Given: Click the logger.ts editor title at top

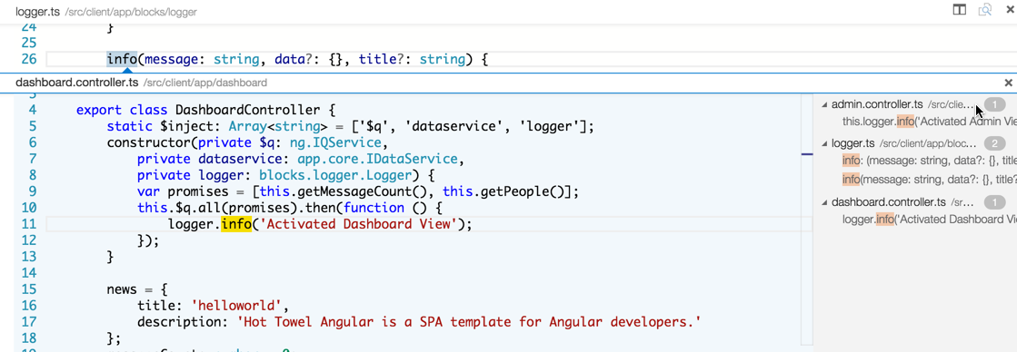Looking at the screenshot, I should point(37,12).
